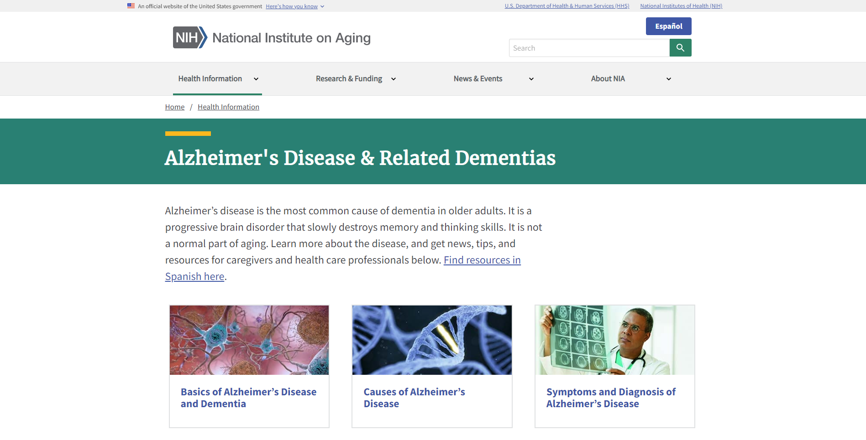Viewport: 866px width, 440px height.
Task: Click the Search input field
Action: tap(589, 48)
